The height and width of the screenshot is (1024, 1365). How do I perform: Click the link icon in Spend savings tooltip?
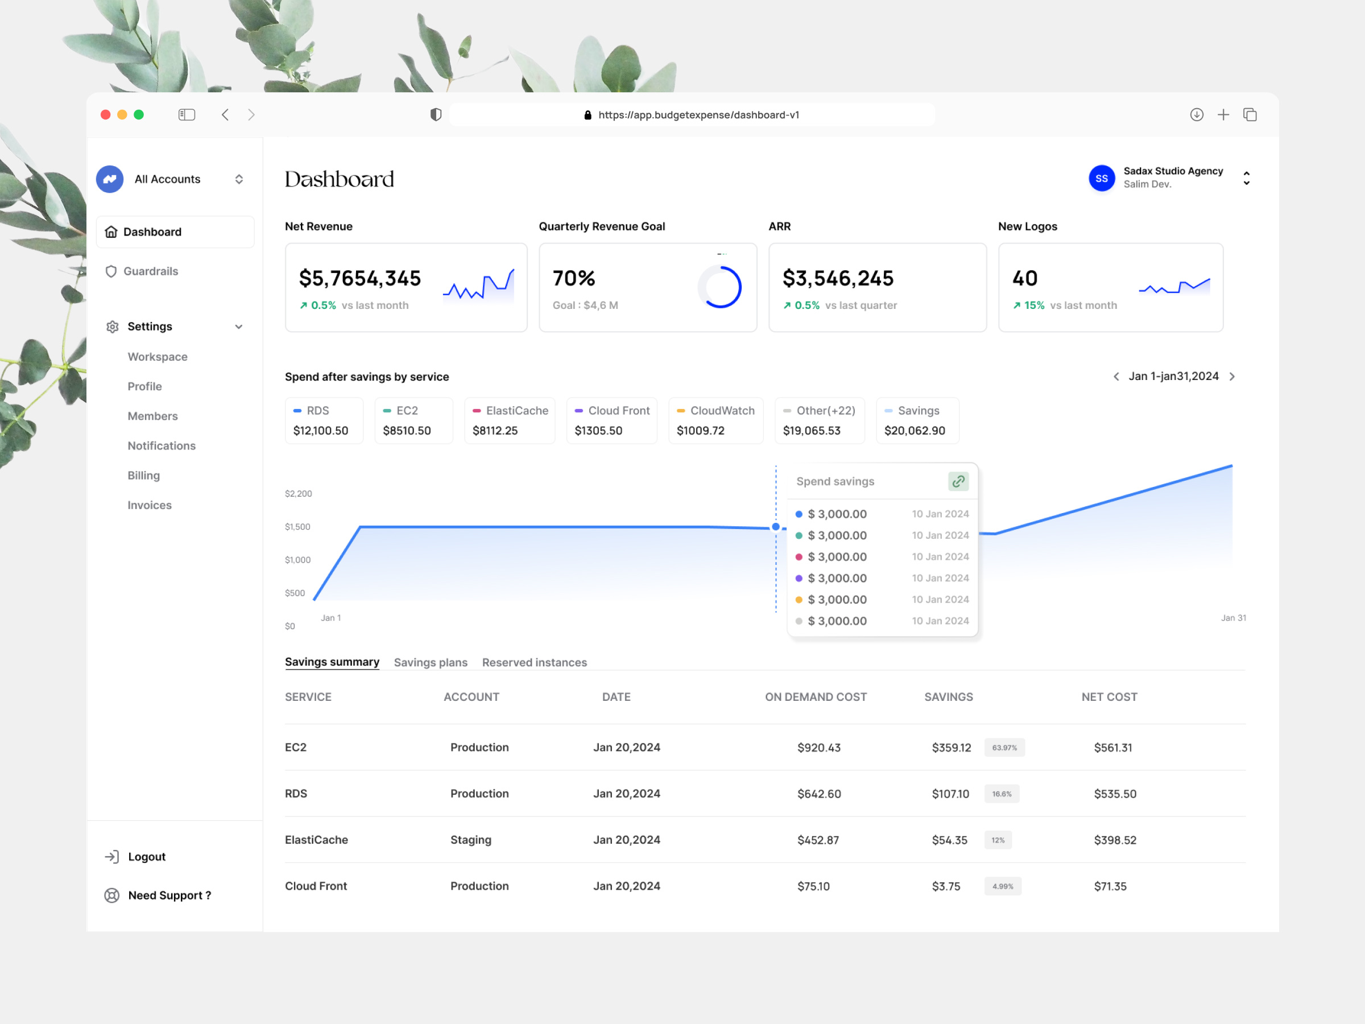958,481
